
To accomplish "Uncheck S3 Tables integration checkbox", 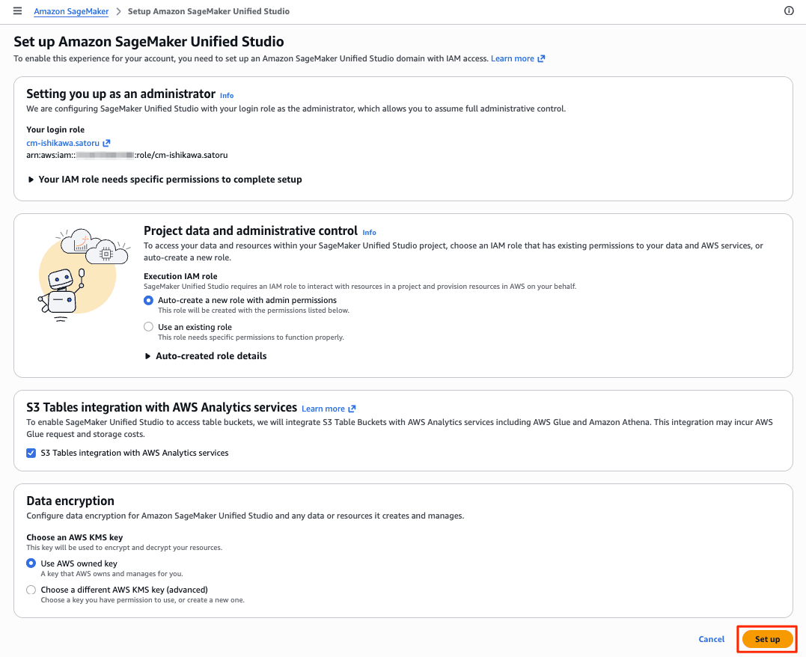I will (x=31, y=453).
